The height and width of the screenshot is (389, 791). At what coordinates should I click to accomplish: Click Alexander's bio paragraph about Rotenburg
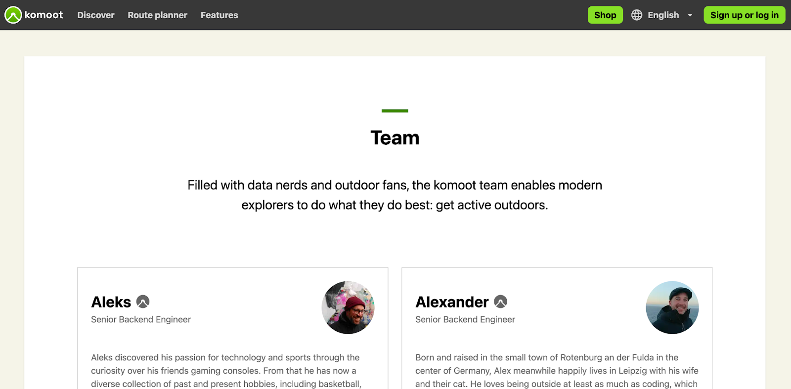point(557,371)
